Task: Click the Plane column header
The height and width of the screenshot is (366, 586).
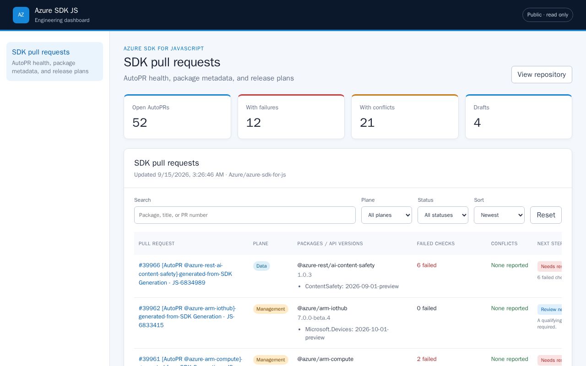Action: 260,243
